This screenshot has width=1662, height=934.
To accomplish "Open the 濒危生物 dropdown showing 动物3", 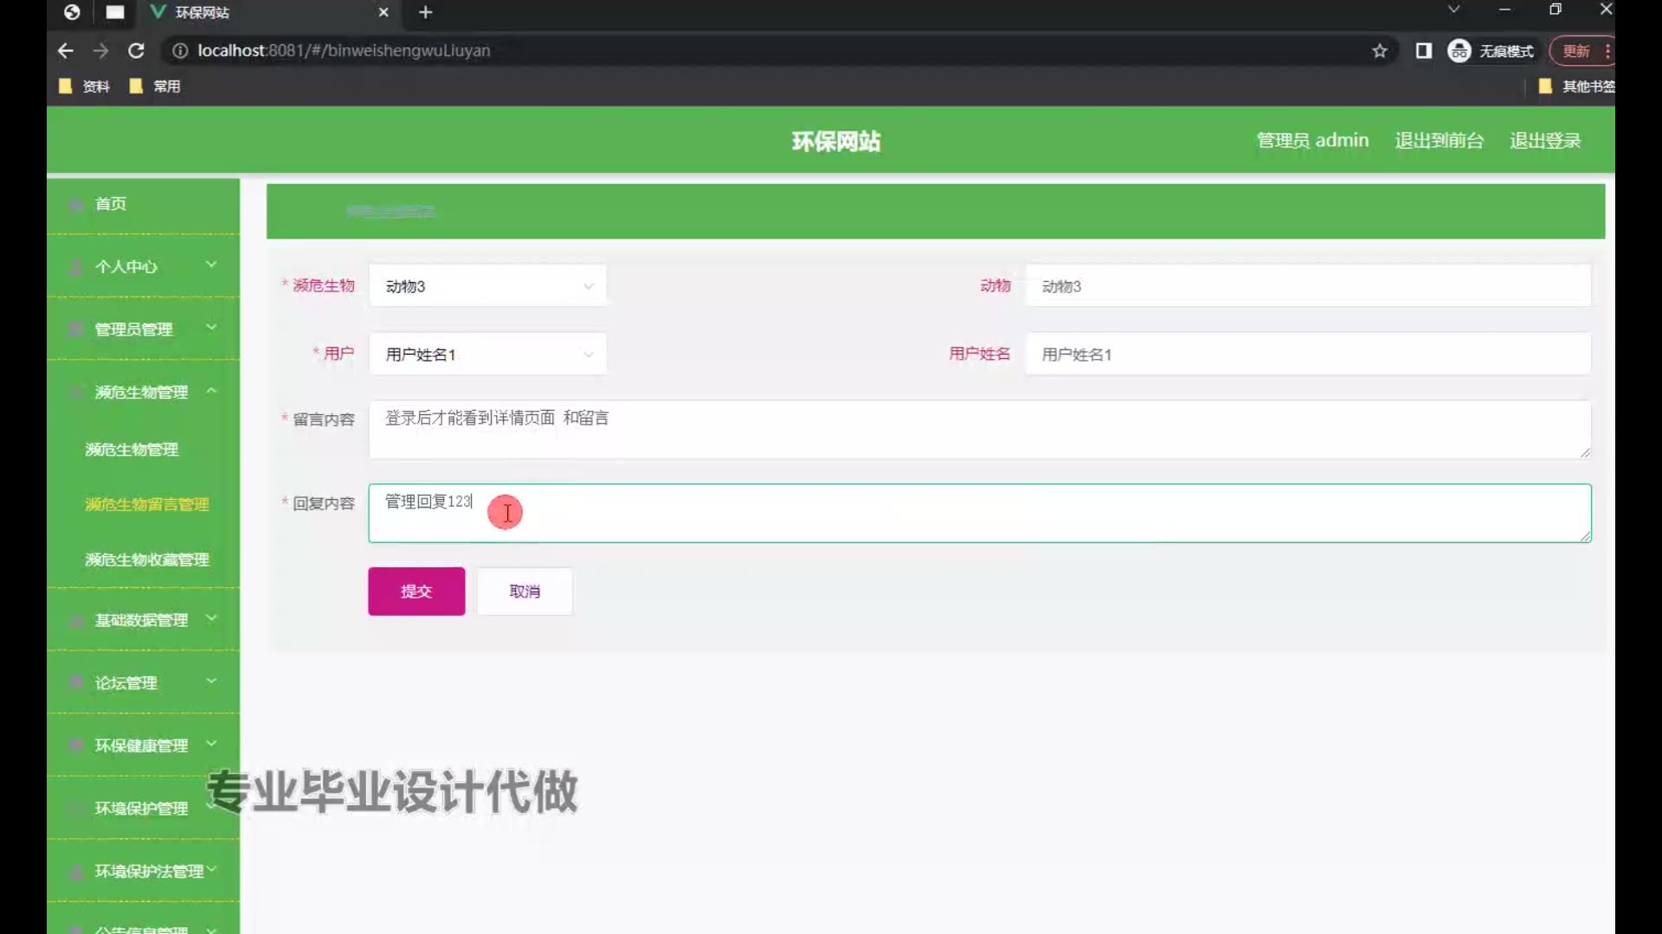I will click(487, 286).
